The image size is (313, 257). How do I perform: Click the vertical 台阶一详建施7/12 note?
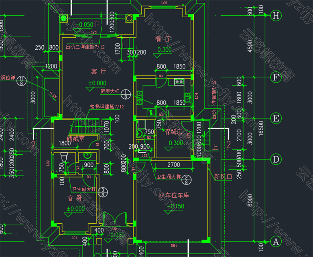[214, 100]
